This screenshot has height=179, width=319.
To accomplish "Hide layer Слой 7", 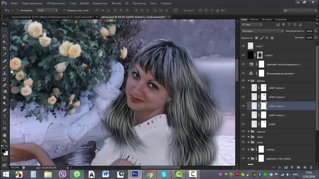I will tap(243, 46).
